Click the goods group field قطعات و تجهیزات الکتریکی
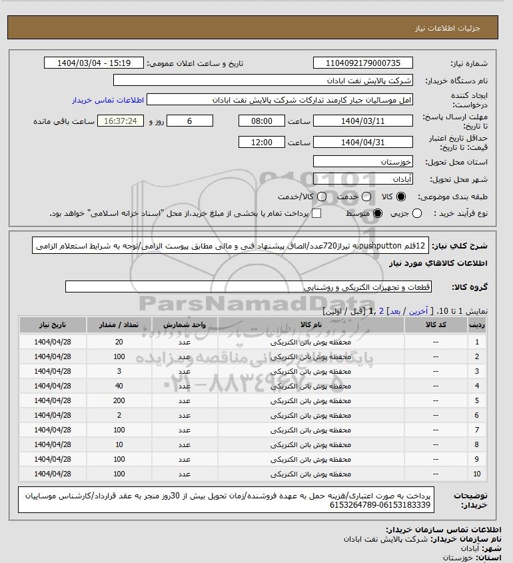The width and height of the screenshot is (513, 563). [x=249, y=287]
